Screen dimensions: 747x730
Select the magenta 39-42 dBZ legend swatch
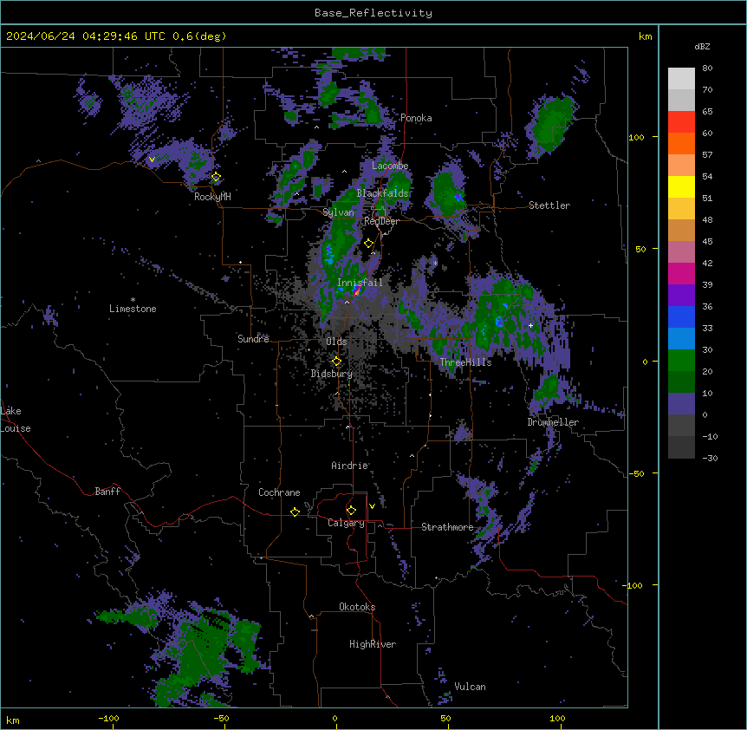(681, 273)
